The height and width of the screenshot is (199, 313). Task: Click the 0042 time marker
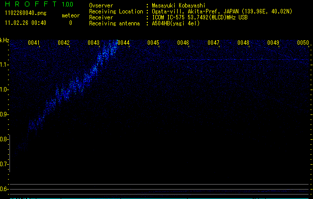(64, 43)
